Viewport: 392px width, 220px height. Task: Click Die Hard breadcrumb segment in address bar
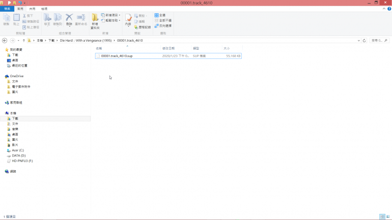(86, 41)
